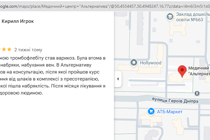
Task: Select Медичний "Альтернатива" map label
Action: click(199, 71)
